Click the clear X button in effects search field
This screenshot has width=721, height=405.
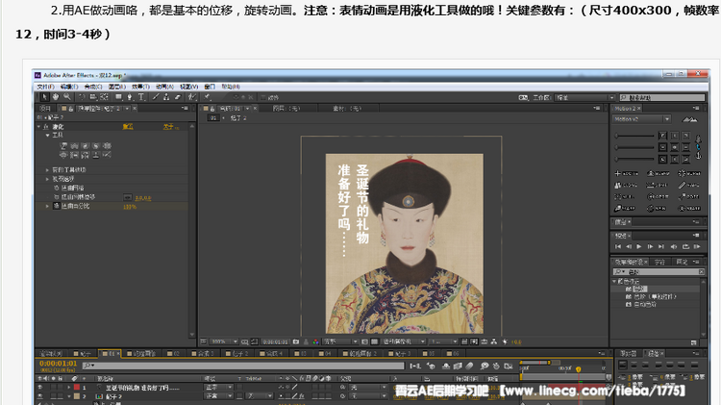(x=701, y=272)
